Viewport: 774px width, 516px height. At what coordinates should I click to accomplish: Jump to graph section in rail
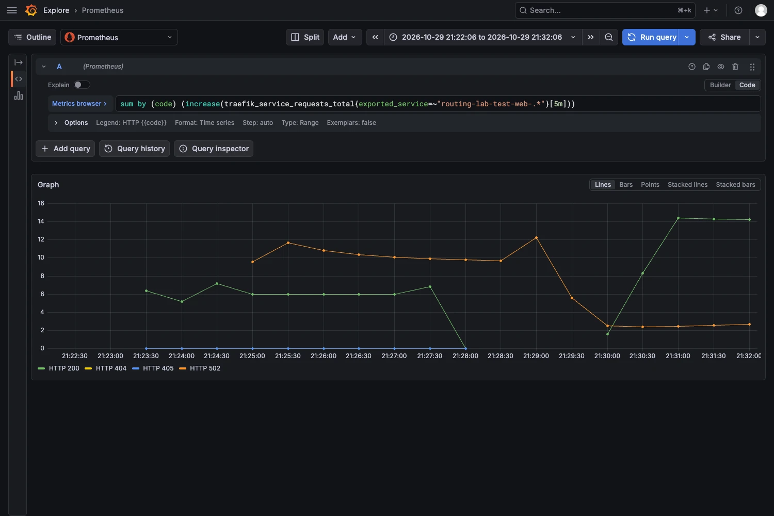click(x=19, y=95)
